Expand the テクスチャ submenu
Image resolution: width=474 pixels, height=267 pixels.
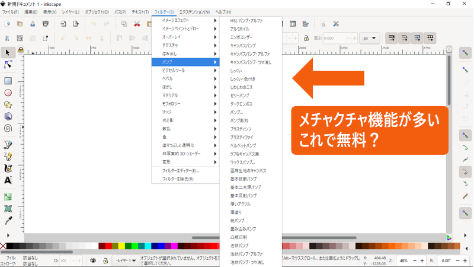point(185,45)
